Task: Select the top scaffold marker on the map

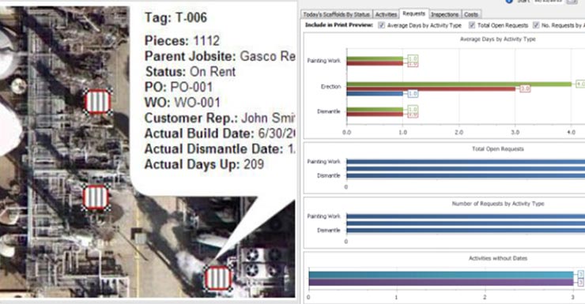Action: pyautogui.click(x=98, y=102)
